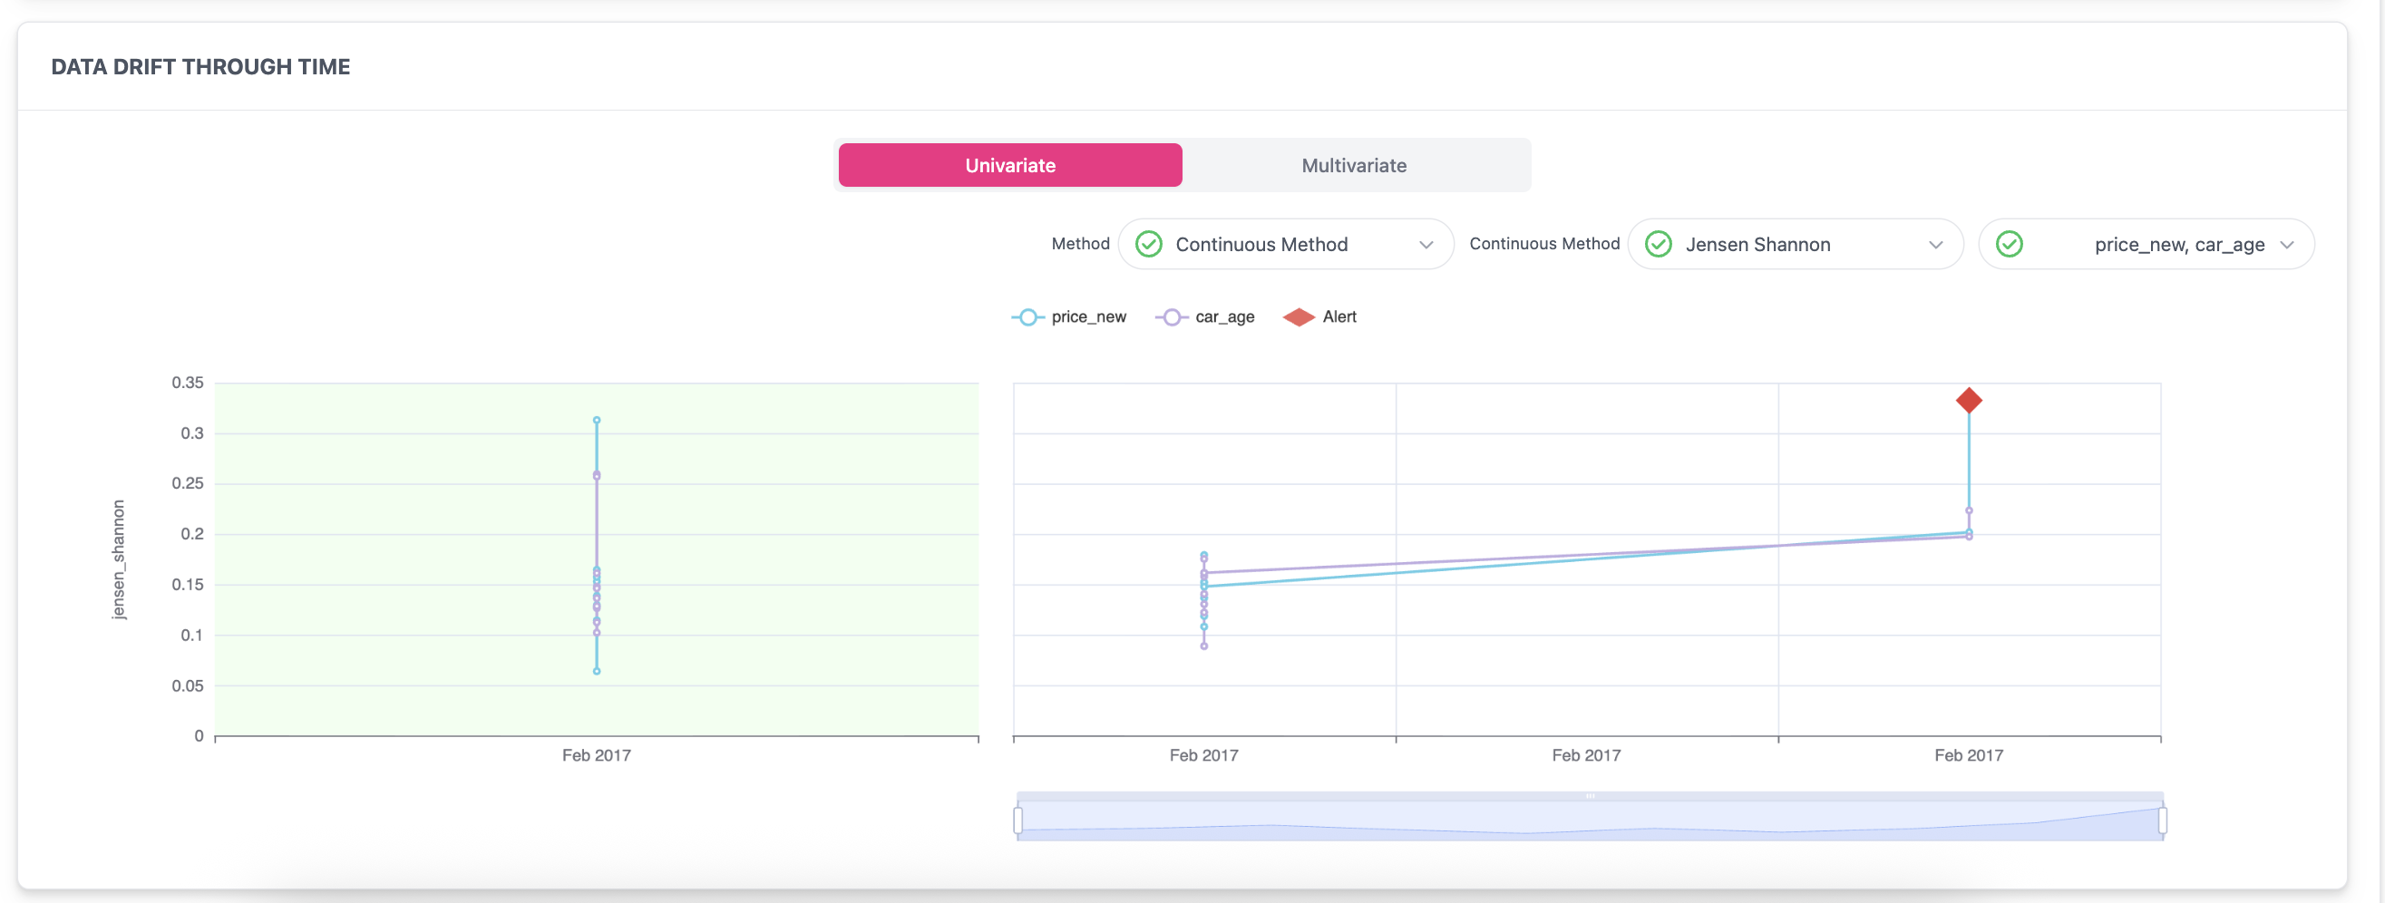Image resolution: width=2385 pixels, height=903 pixels.
Task: Click the right handle of the zoom slider
Action: pyautogui.click(x=2162, y=820)
